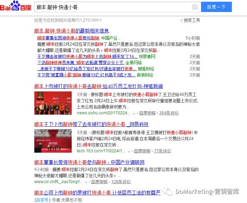Open 128条评价 reviews link

[121, 182]
